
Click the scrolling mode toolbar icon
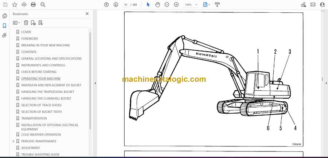tap(217, 5)
